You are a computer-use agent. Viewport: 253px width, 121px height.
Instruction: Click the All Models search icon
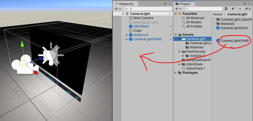183,22
